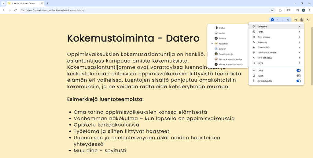This screenshot has width=313, height=158.
Task: Open the text size icon
Action: click(296, 20)
